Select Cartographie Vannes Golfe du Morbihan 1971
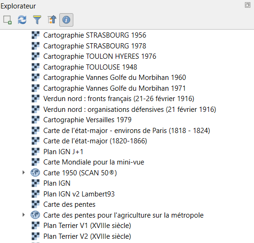This screenshot has width=254, height=243. coord(114,88)
